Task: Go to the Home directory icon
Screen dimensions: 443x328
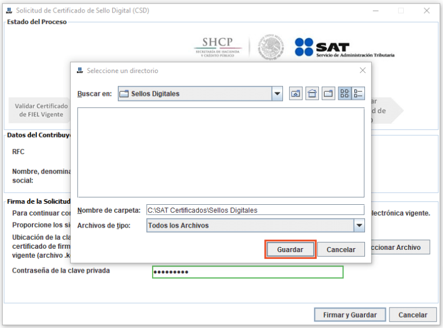Action: pyautogui.click(x=312, y=94)
